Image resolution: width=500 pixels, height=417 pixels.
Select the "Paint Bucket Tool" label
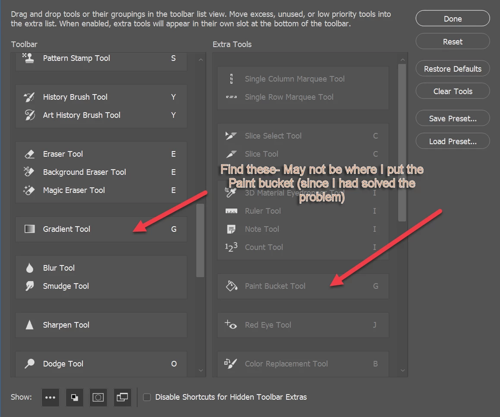(x=275, y=286)
